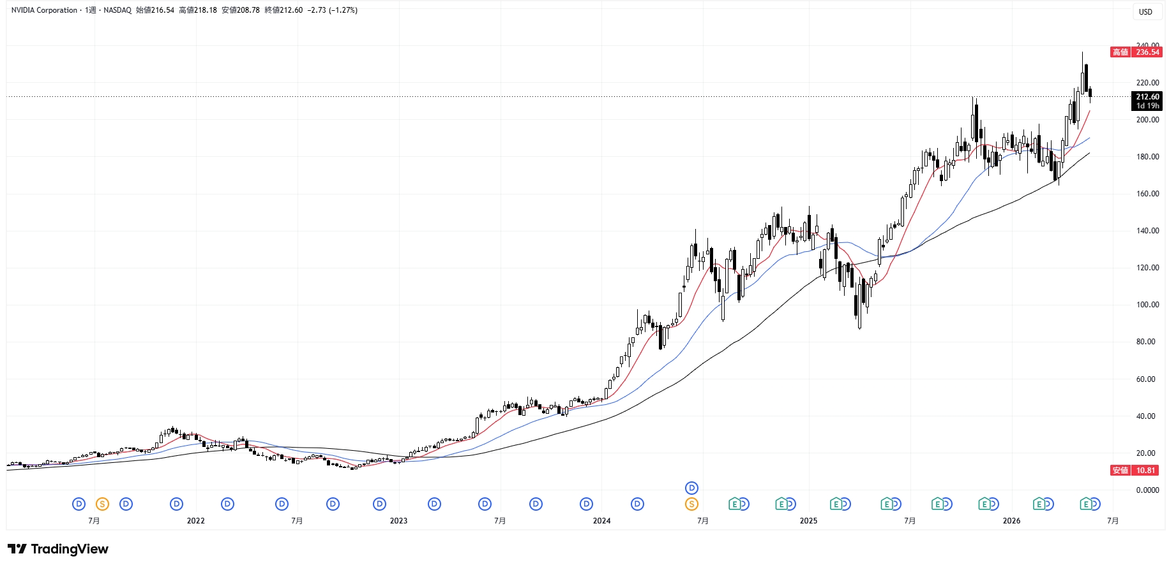Open the USD currency selector
Viewport: 1169px width, 563px height.
pyautogui.click(x=1145, y=11)
